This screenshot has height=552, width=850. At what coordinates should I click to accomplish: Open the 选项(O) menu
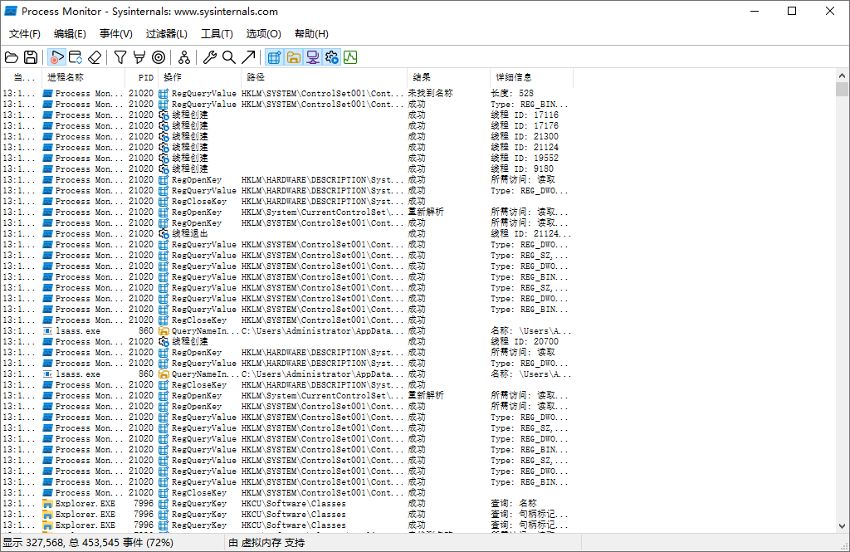coord(263,34)
